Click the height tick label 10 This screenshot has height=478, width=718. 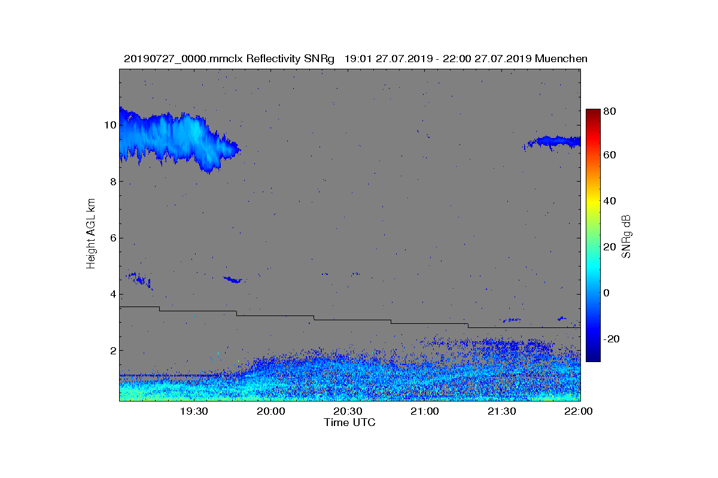(x=109, y=125)
